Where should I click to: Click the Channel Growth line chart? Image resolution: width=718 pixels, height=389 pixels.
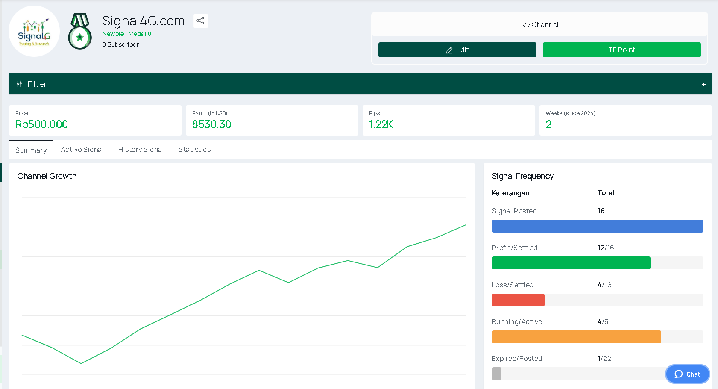click(x=244, y=286)
